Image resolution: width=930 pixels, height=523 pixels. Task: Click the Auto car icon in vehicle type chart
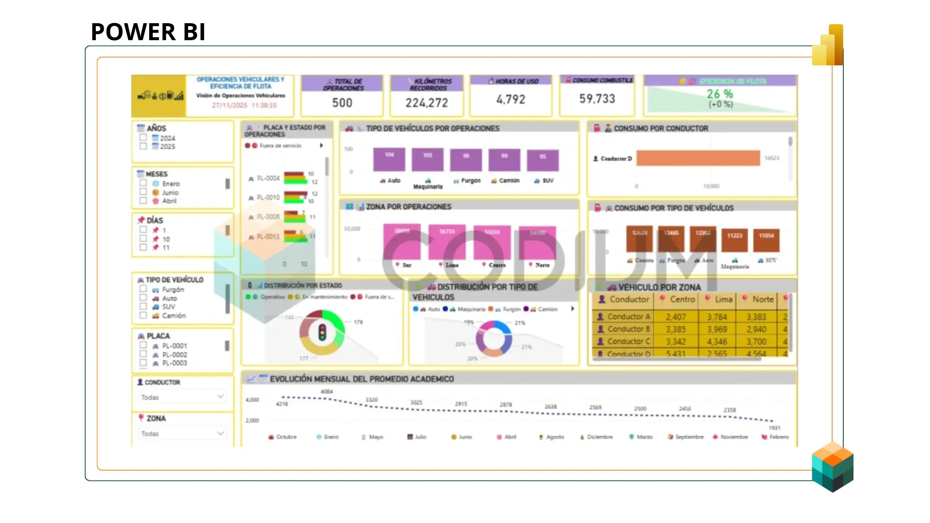[x=383, y=181]
